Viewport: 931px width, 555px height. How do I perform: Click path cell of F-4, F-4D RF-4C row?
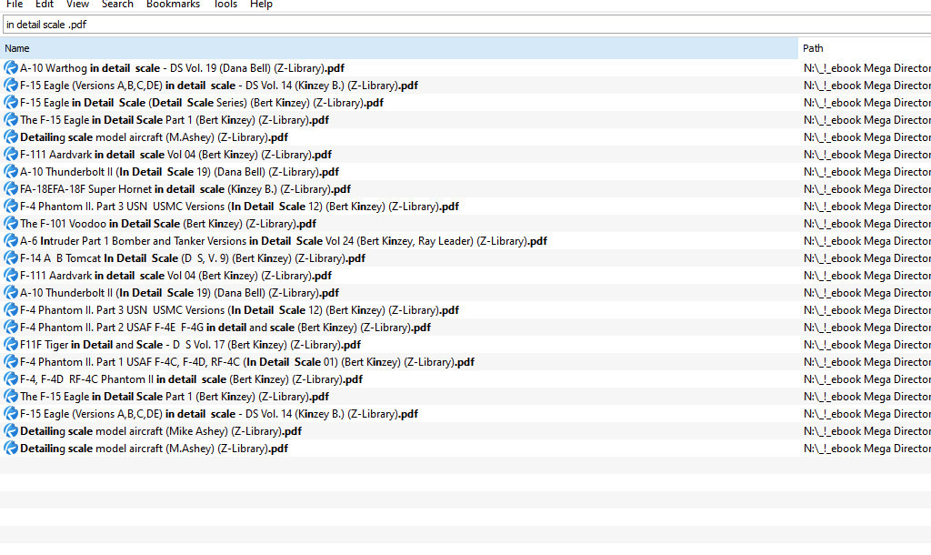pyautogui.click(x=866, y=378)
